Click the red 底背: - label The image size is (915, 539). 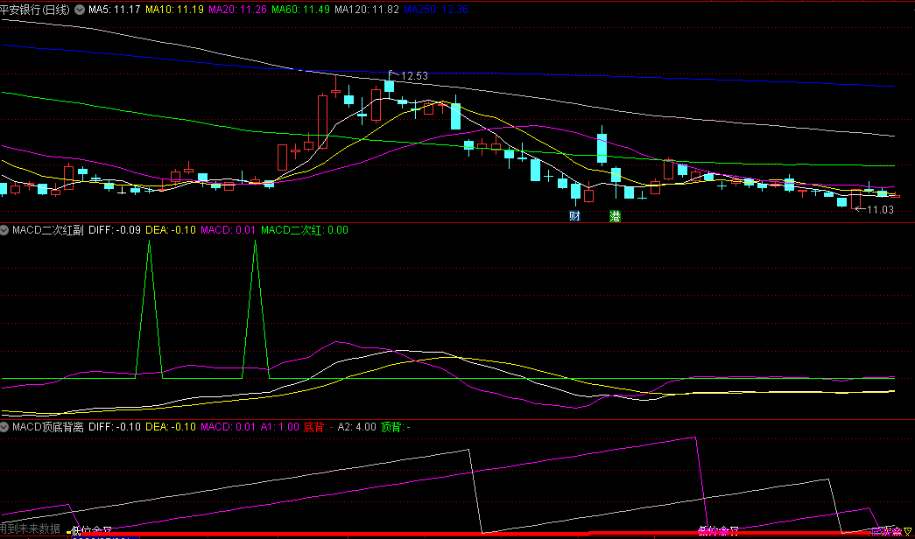tap(319, 426)
